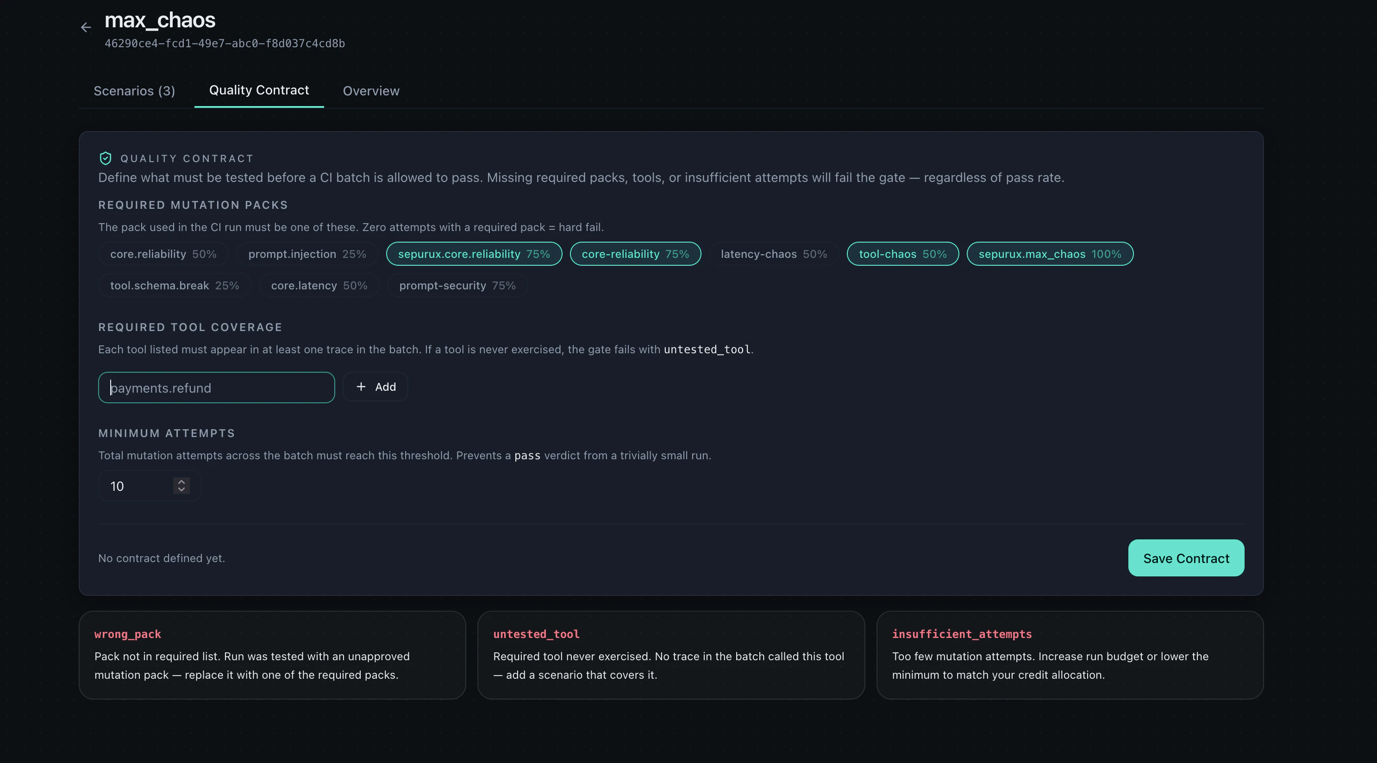Viewport: 1377px width, 763px height.
Task: Switch to the Overview tab
Action: [x=371, y=91]
